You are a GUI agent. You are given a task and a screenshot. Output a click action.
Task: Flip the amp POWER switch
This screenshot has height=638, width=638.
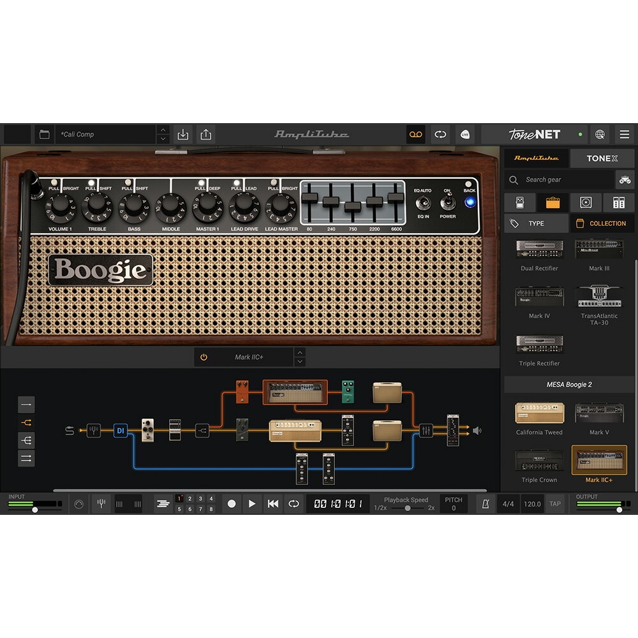pos(448,202)
